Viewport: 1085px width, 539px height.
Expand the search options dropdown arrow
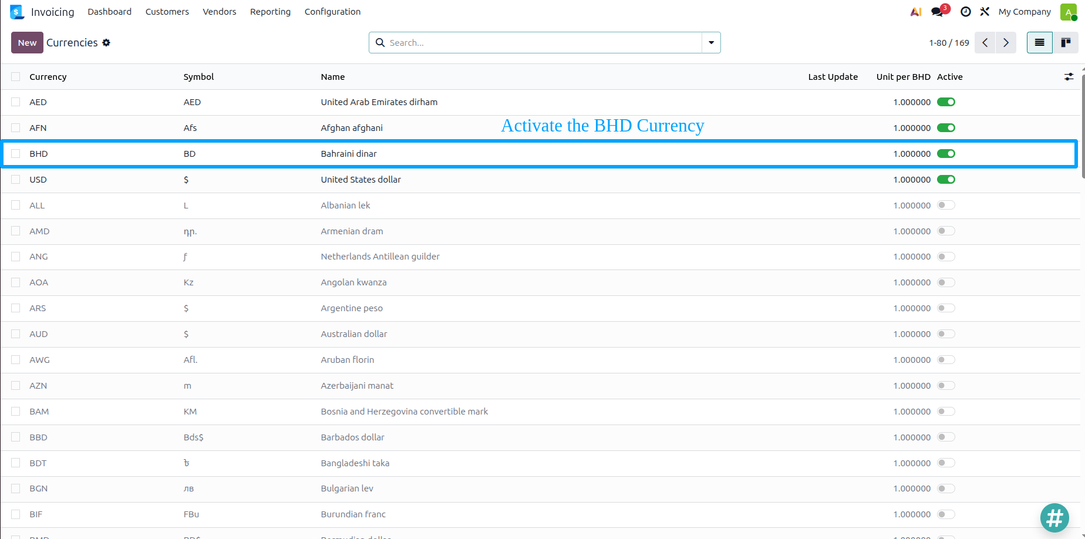(711, 43)
